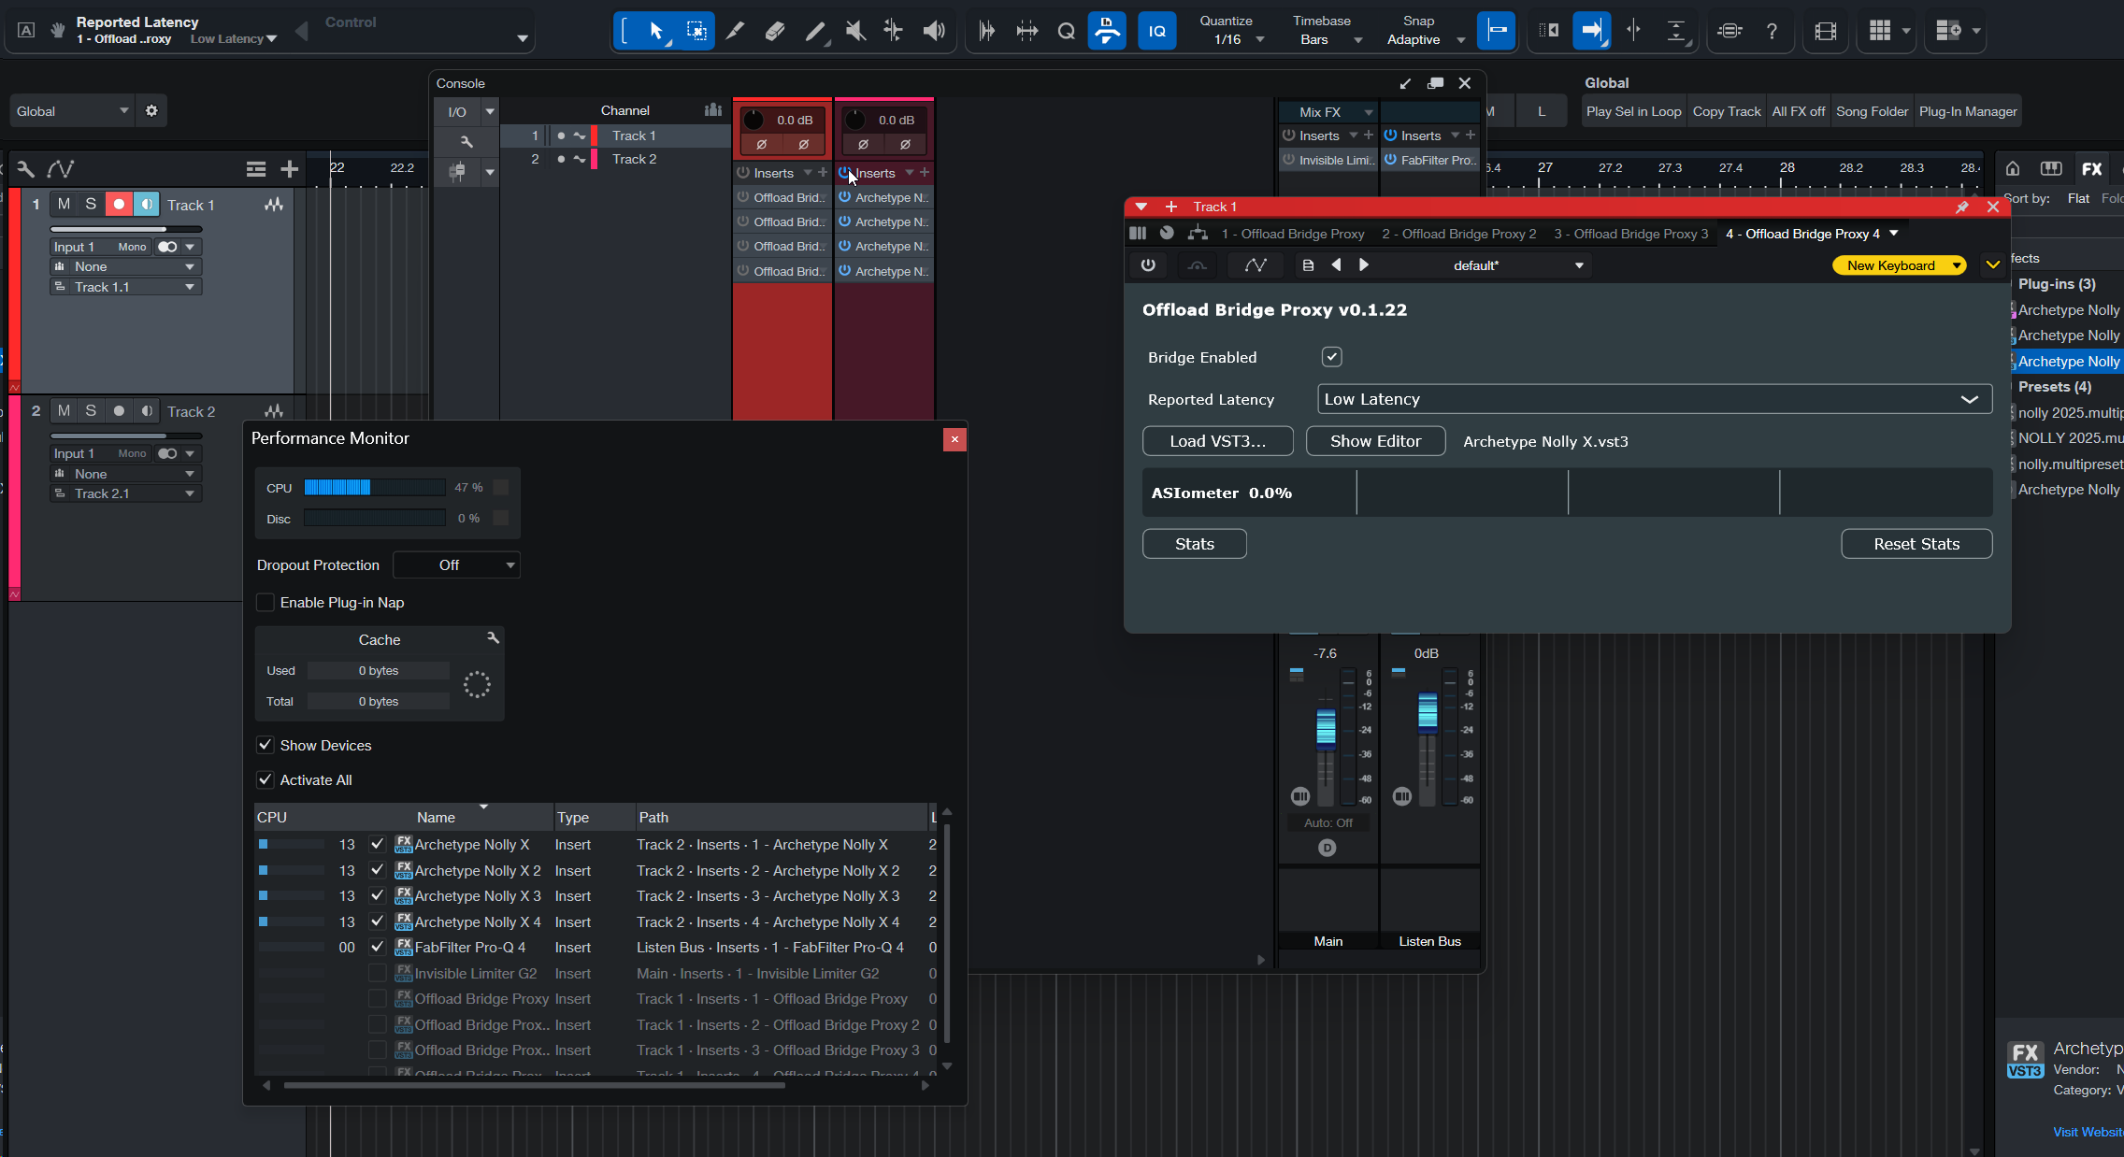Mute Track 1 with the M button
2124x1157 pixels.
pos(64,204)
